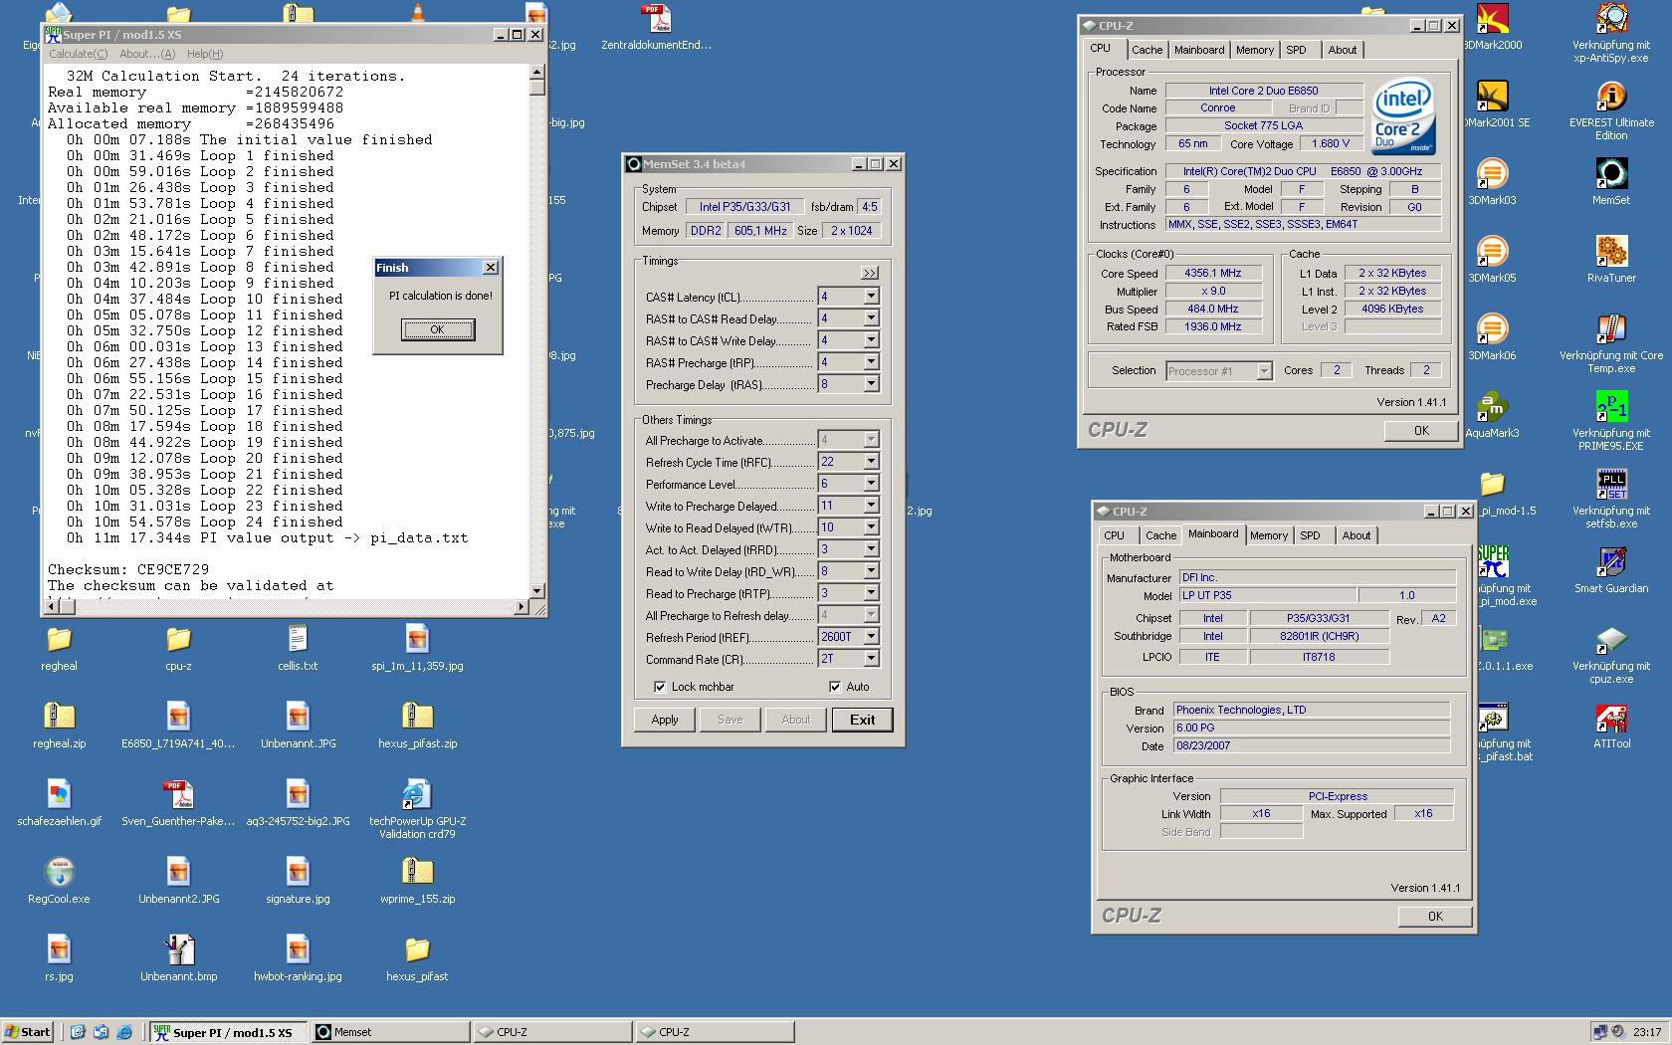This screenshot has width=1672, height=1045.
Task: Launch the MemSet desktop shortcut
Action: [1611, 174]
